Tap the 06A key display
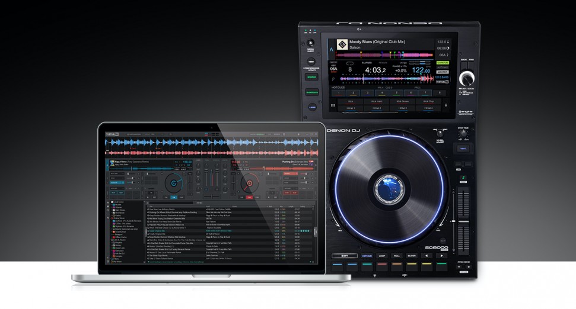 (333, 69)
